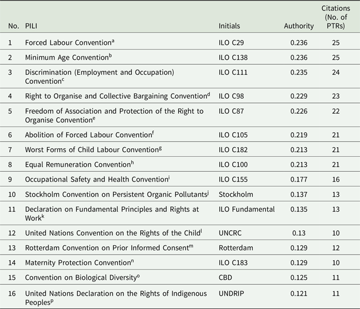
Task: Select the Abolition of Forced Labour Convention text
Action: pyautogui.click(x=89, y=134)
